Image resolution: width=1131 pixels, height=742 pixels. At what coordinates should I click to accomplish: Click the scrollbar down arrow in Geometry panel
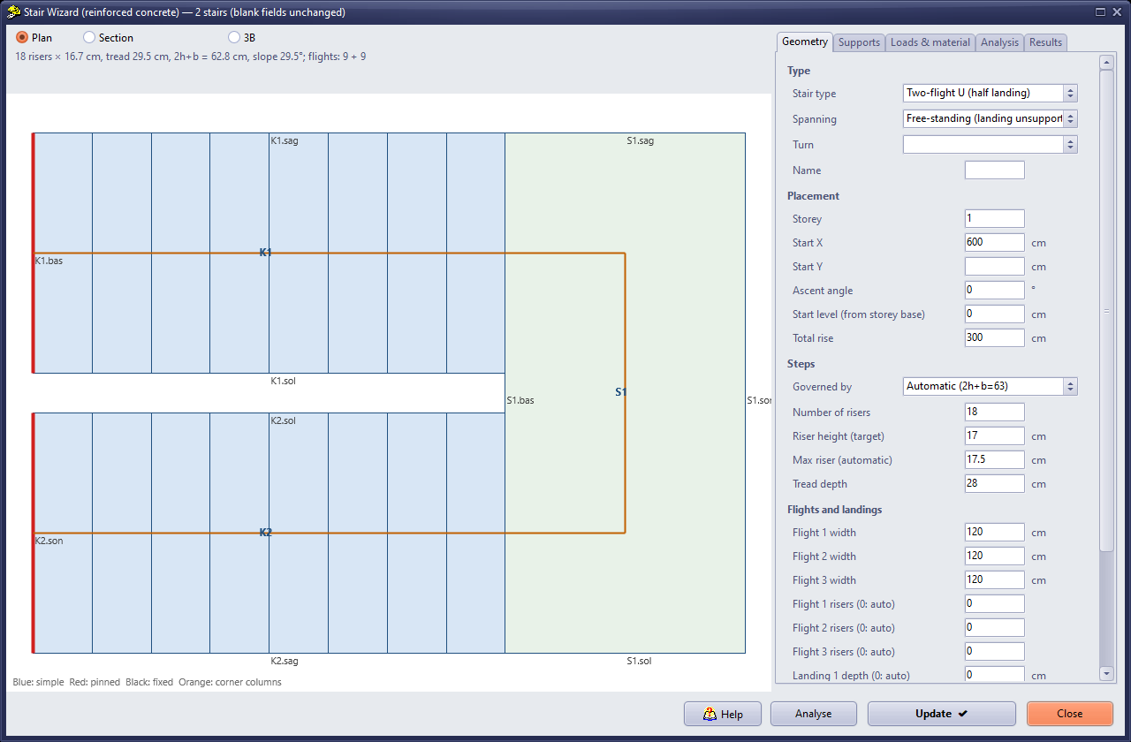pos(1107,673)
